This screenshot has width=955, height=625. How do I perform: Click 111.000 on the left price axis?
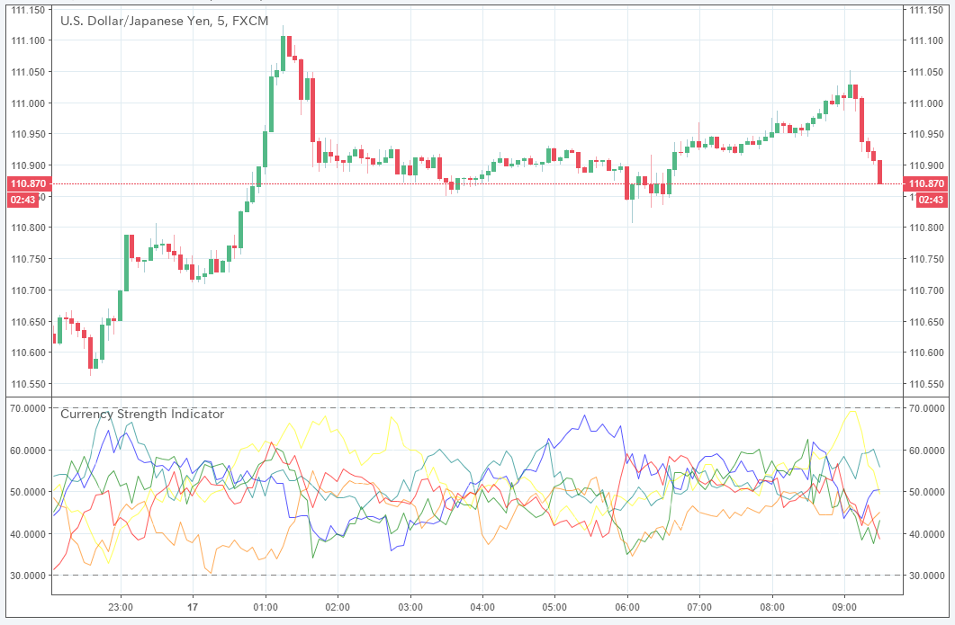pos(28,103)
